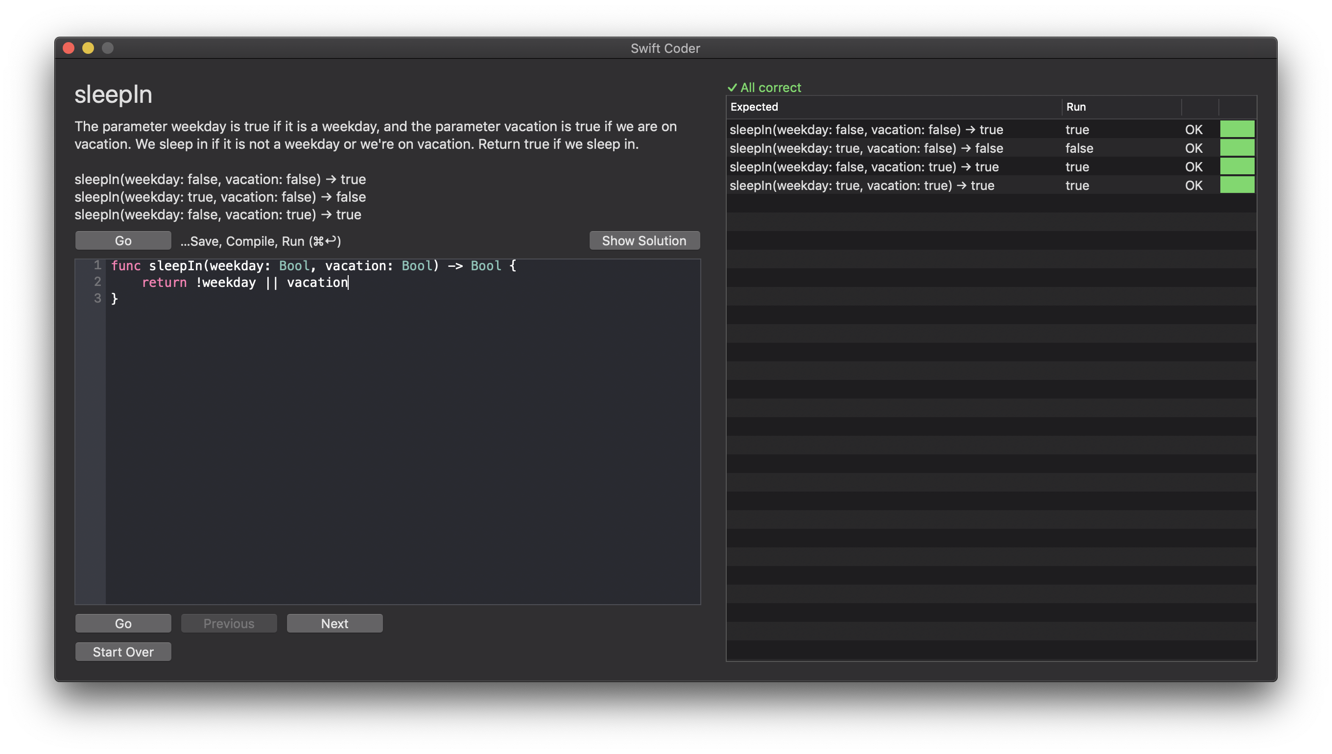The width and height of the screenshot is (1332, 754).
Task: Click the green swatch in fourth result row
Action: pyautogui.click(x=1237, y=186)
